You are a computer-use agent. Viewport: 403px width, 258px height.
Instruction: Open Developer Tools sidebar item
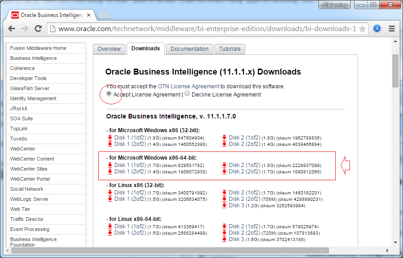(46, 78)
